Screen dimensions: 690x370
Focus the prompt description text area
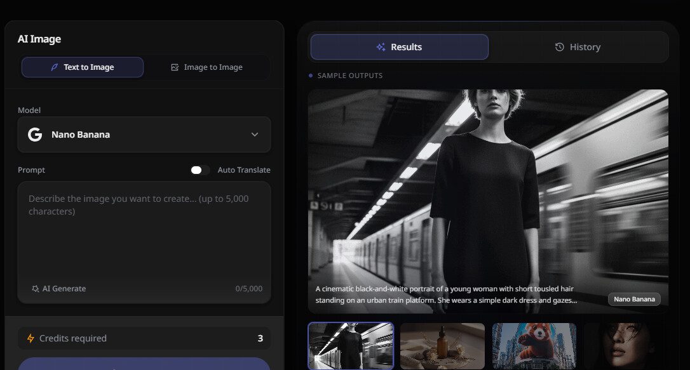(144, 235)
